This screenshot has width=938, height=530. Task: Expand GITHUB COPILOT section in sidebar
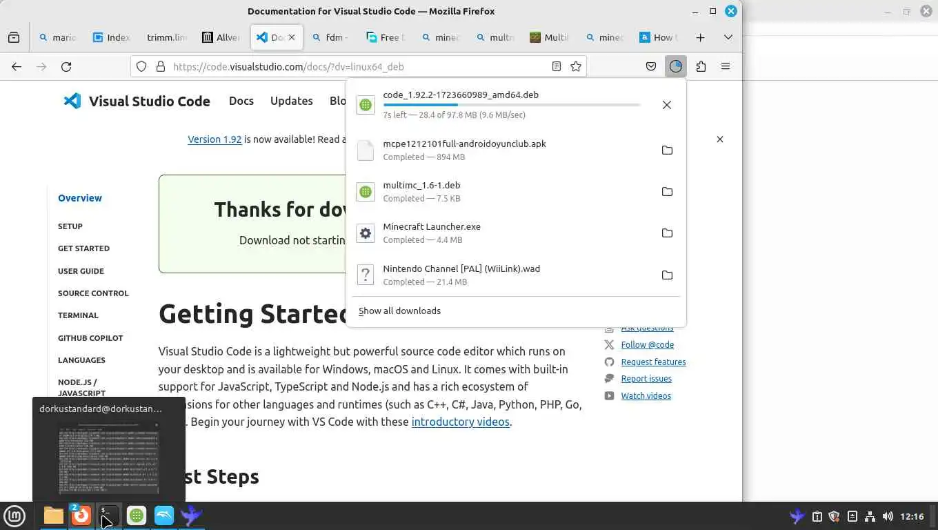[x=90, y=338]
